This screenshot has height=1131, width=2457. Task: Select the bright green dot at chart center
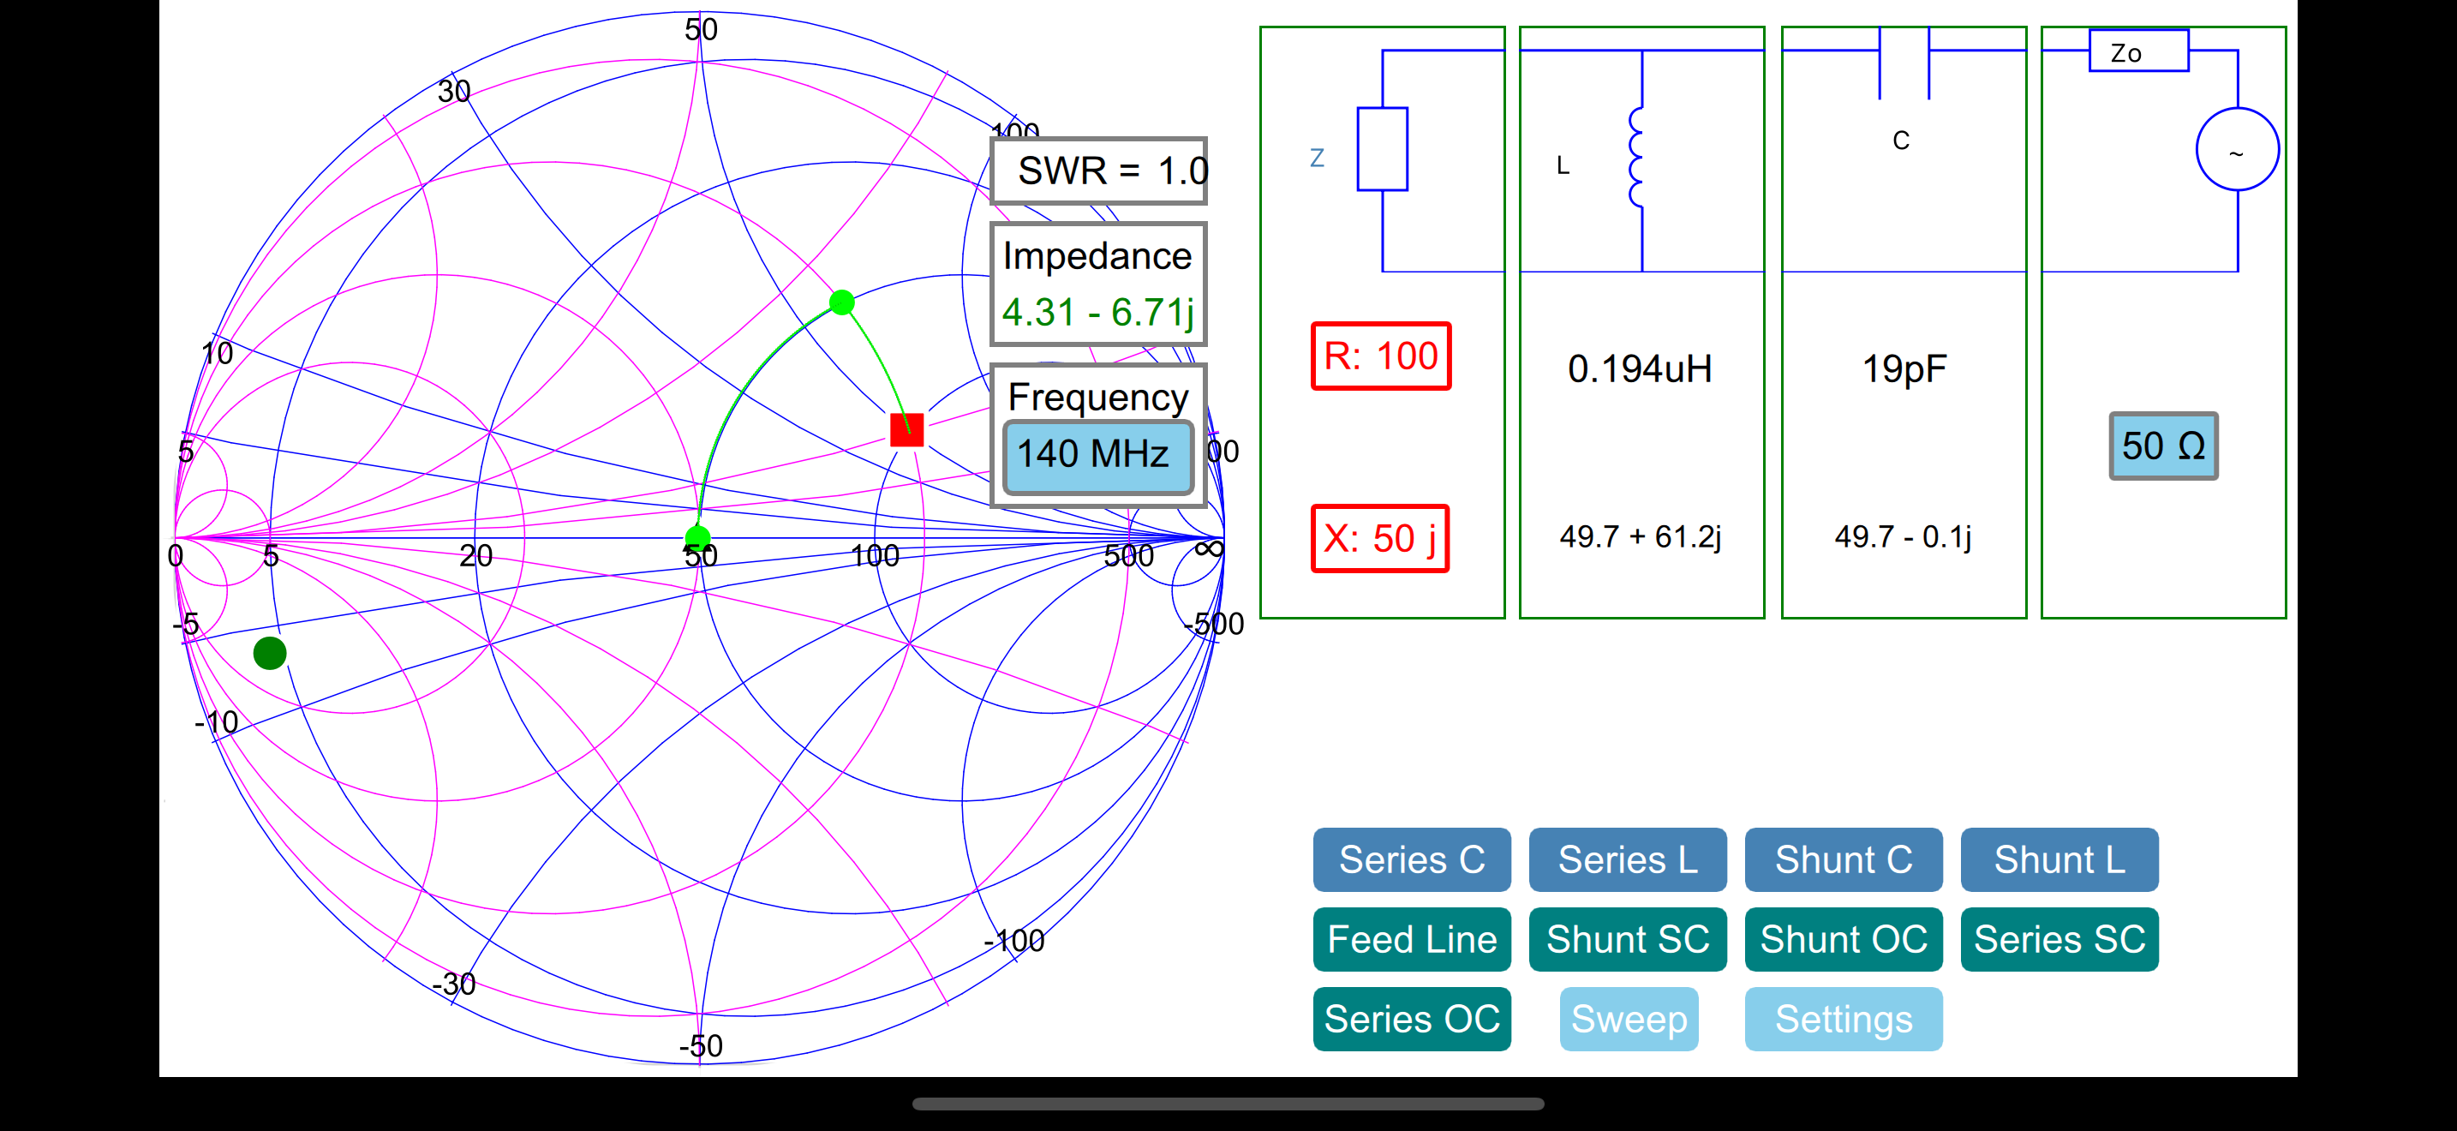pos(698,537)
